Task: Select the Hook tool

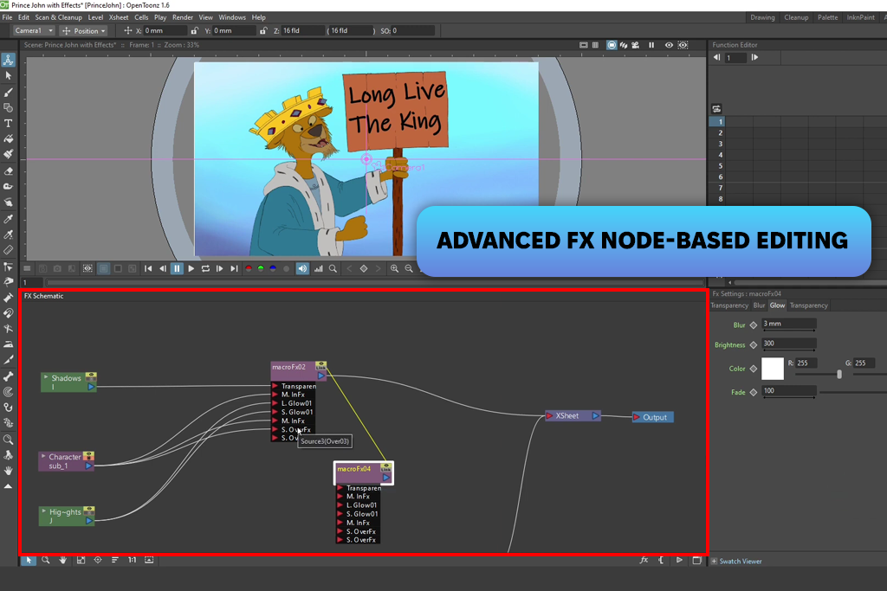Action: click(9, 407)
